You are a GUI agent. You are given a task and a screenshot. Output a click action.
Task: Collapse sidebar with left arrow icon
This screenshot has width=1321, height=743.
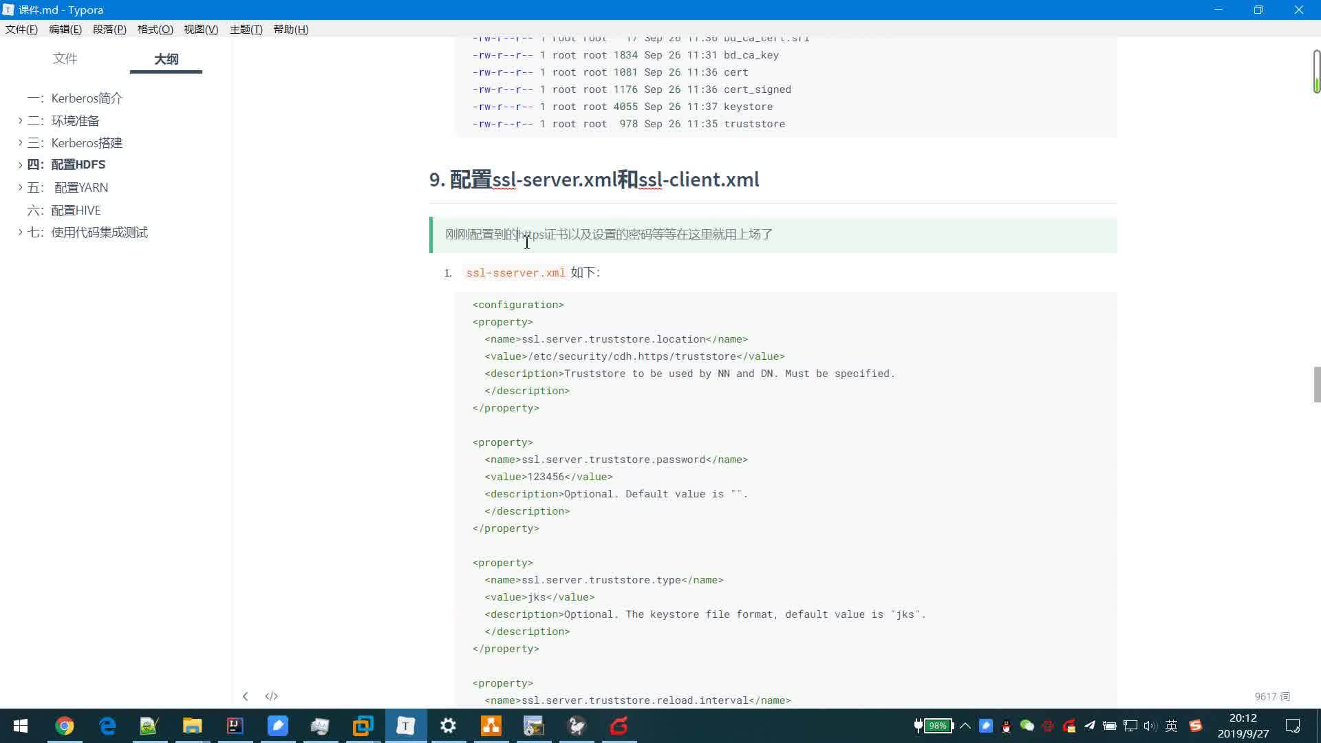coord(245,696)
